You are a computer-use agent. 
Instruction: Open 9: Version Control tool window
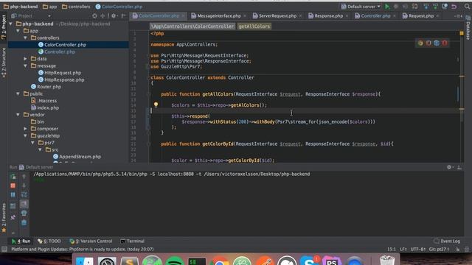pos(91,241)
